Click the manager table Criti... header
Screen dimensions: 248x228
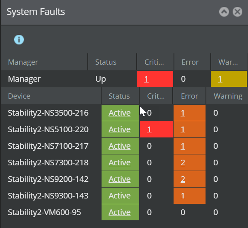(x=155, y=62)
